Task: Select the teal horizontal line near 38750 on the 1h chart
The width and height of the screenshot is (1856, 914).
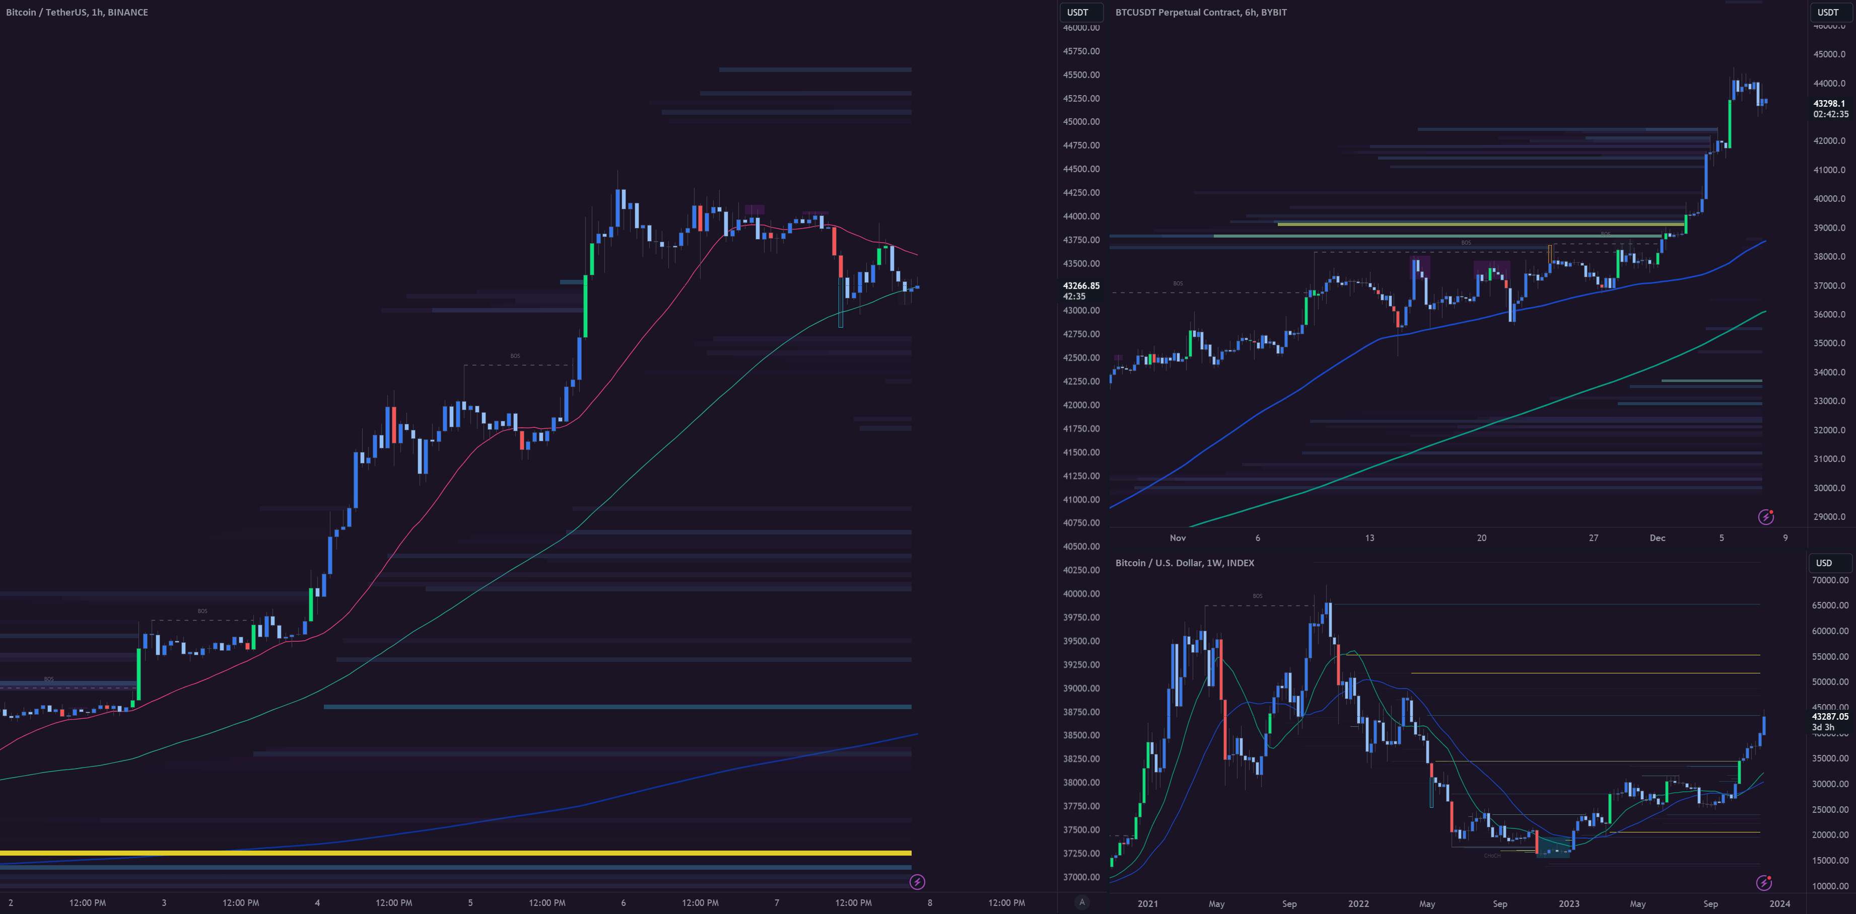Action: 617,707
